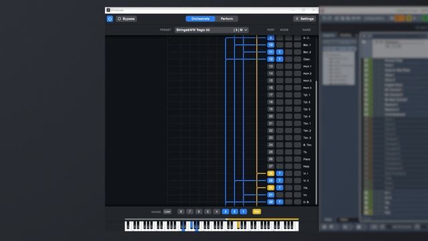Screen dimensions: 428x241
Task: Click the yellow key range bar above keyboard
Action: pos(262,219)
